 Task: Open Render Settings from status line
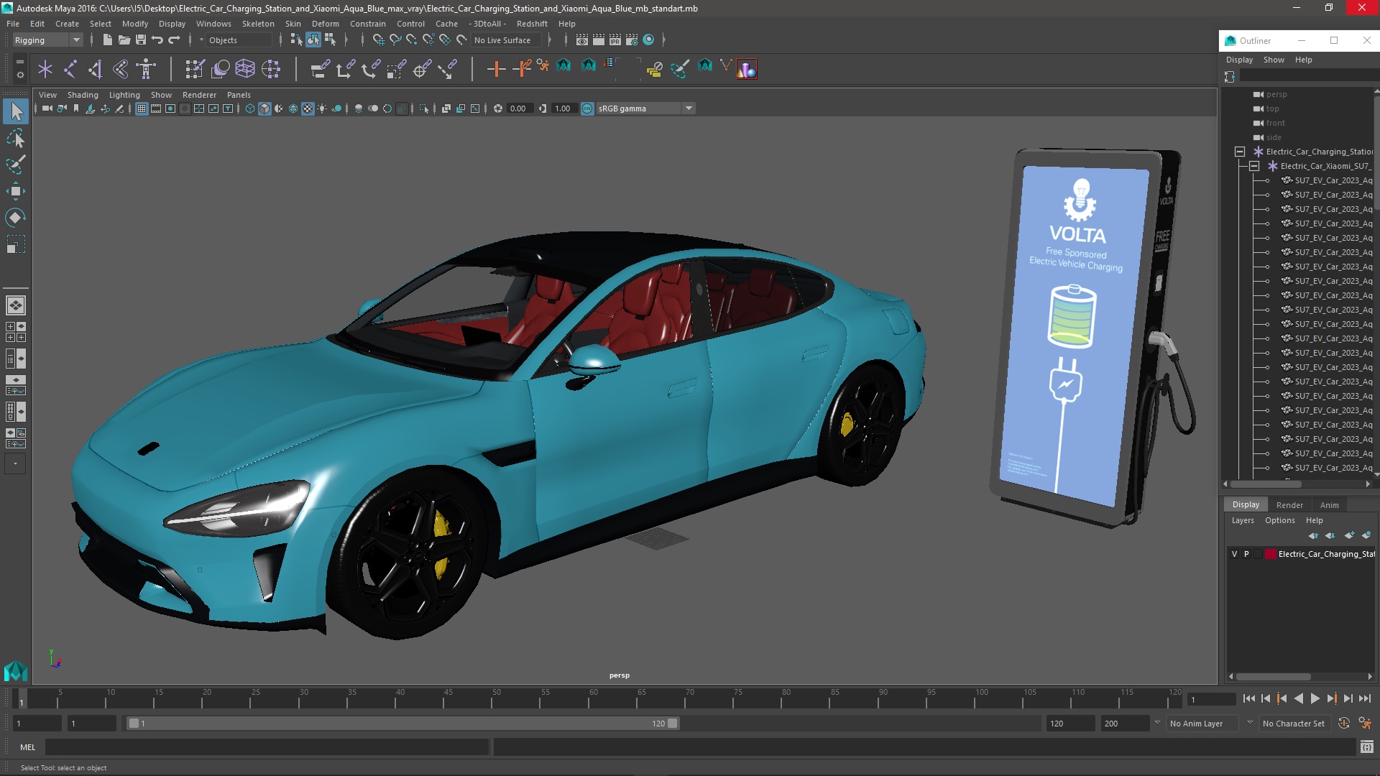632,40
